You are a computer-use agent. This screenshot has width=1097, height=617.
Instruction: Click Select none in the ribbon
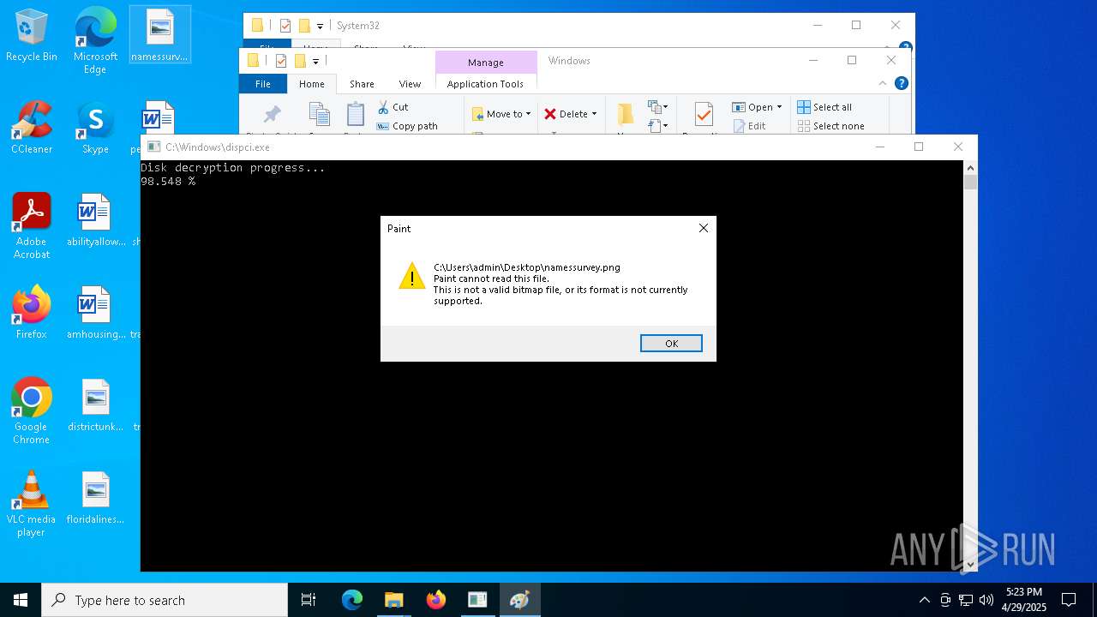pos(830,126)
